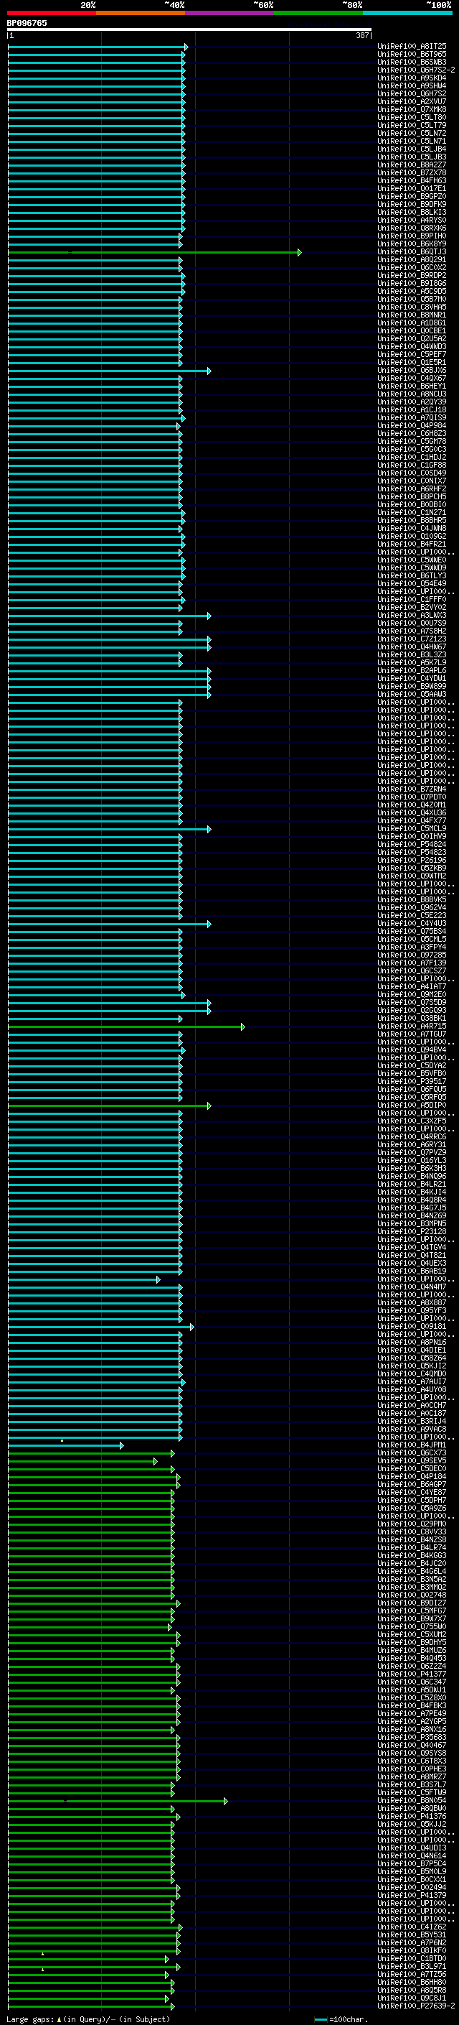
Task: Select the UniRef100_B4FH63 label
Action: pos(412,181)
